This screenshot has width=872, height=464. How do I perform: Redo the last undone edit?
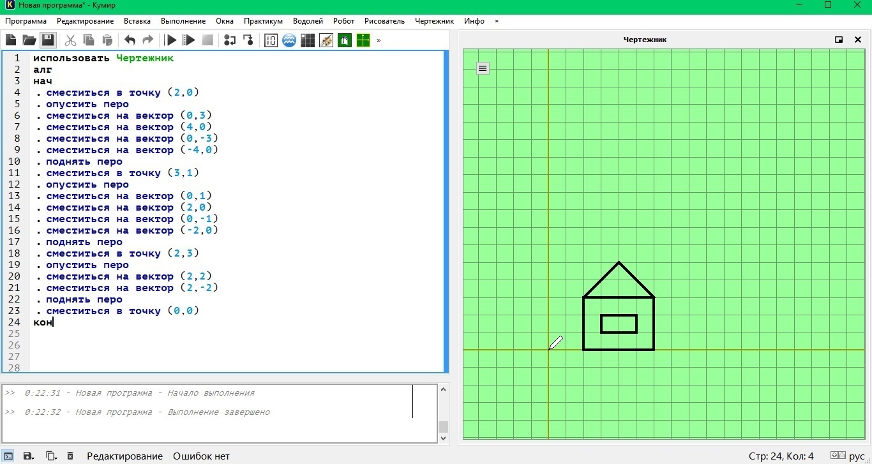point(147,40)
